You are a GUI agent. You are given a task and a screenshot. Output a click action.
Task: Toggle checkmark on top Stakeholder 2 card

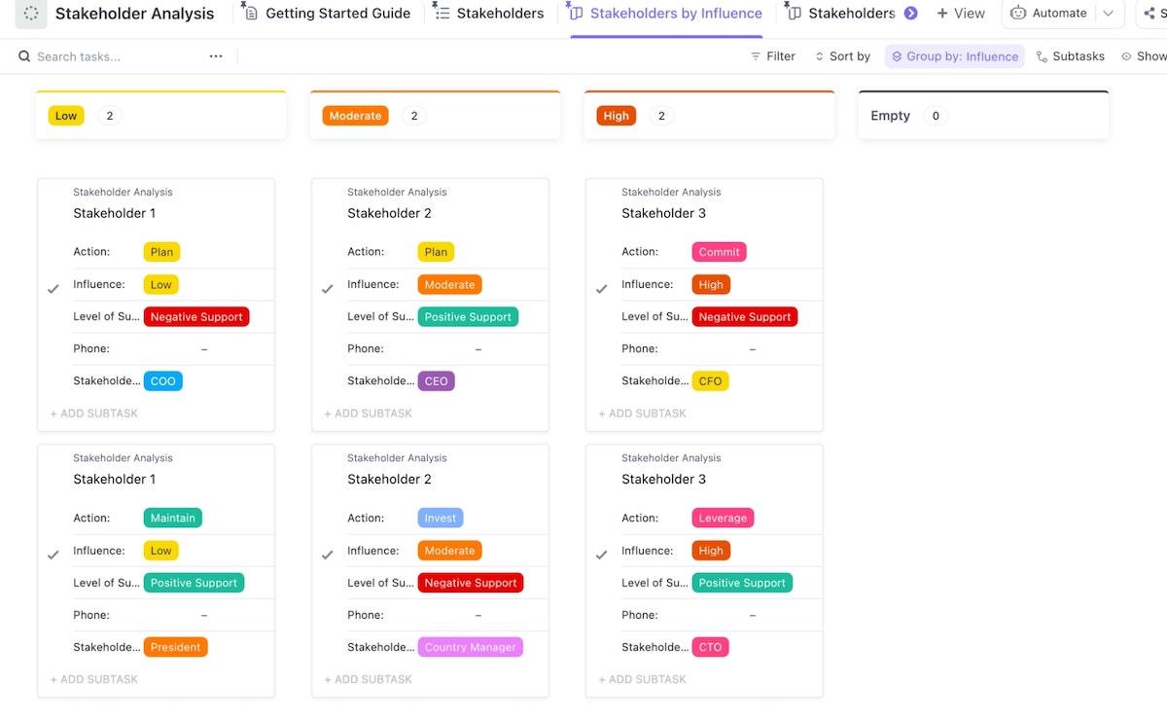(x=328, y=289)
